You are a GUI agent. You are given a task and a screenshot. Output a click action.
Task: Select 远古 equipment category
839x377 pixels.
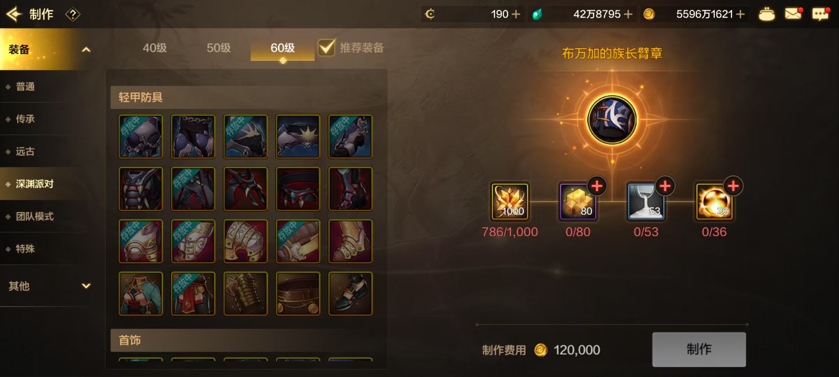click(x=25, y=151)
